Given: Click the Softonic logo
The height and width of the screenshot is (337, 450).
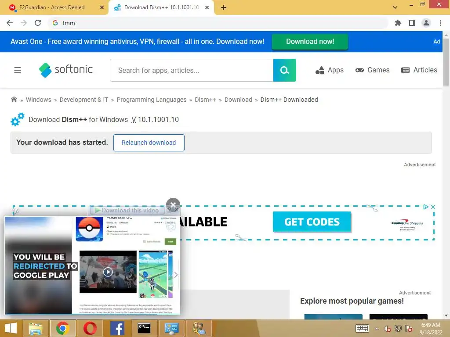Looking at the screenshot, I should [x=66, y=70].
